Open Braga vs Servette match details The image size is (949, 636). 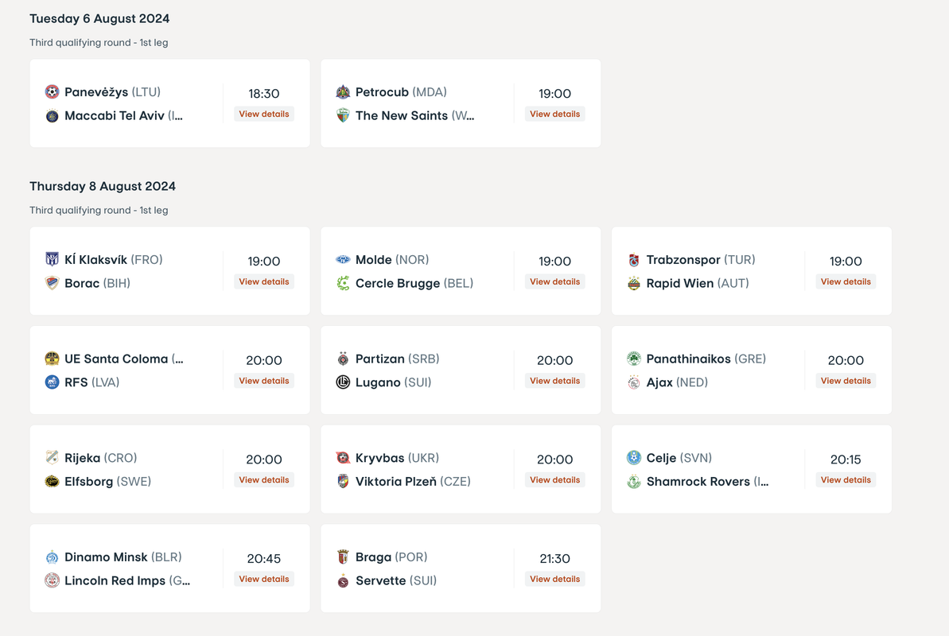tap(554, 580)
